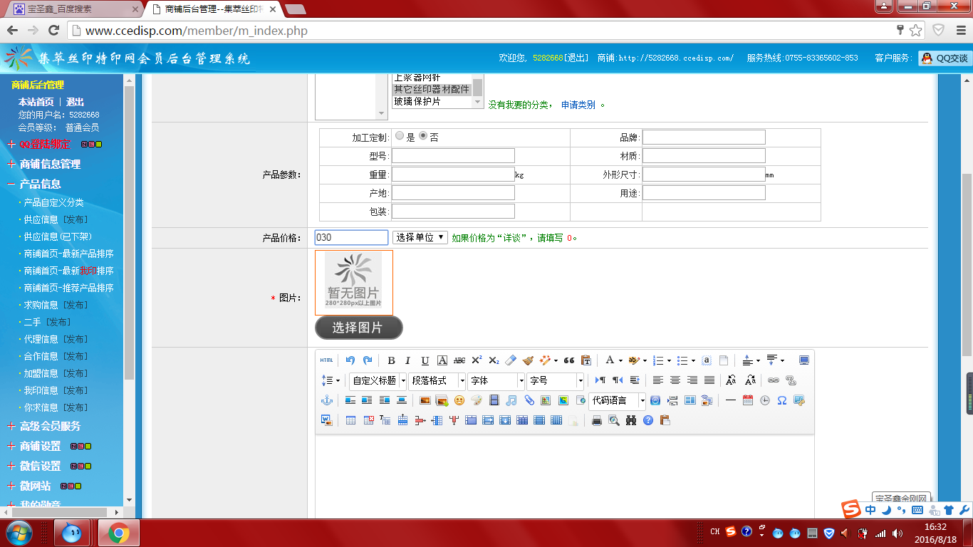Click the 暂无图片 placeholder thumbnail

coord(353,283)
